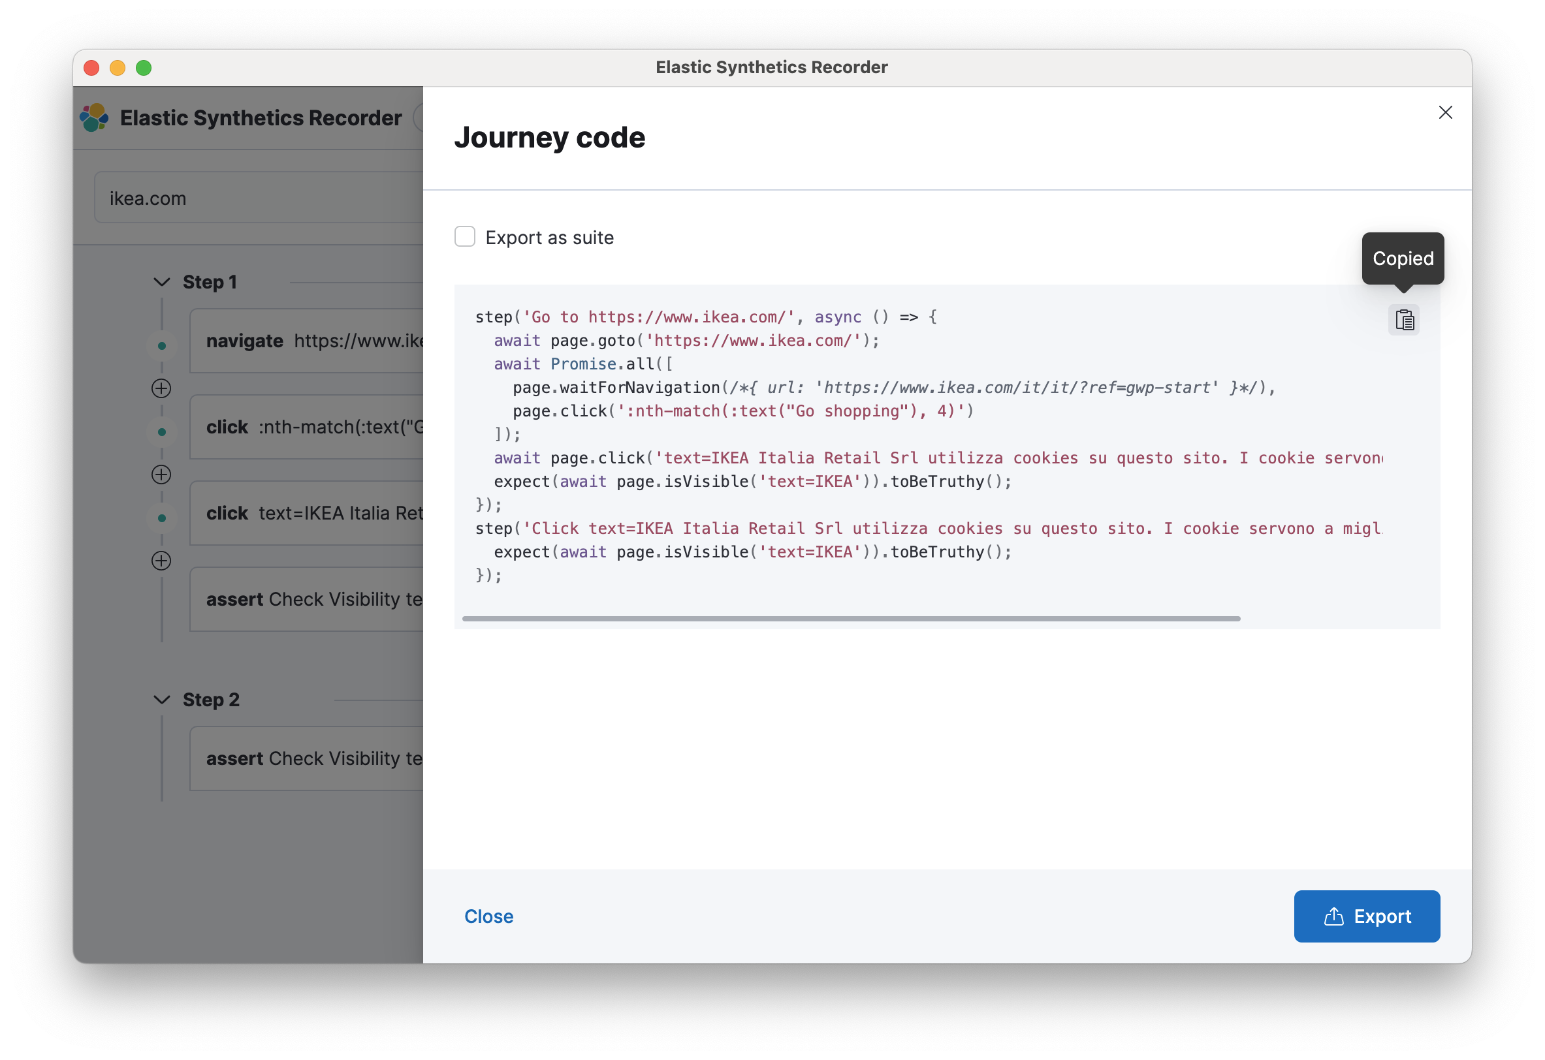
Task: Enable the Export as suite checkbox
Action: click(x=465, y=236)
